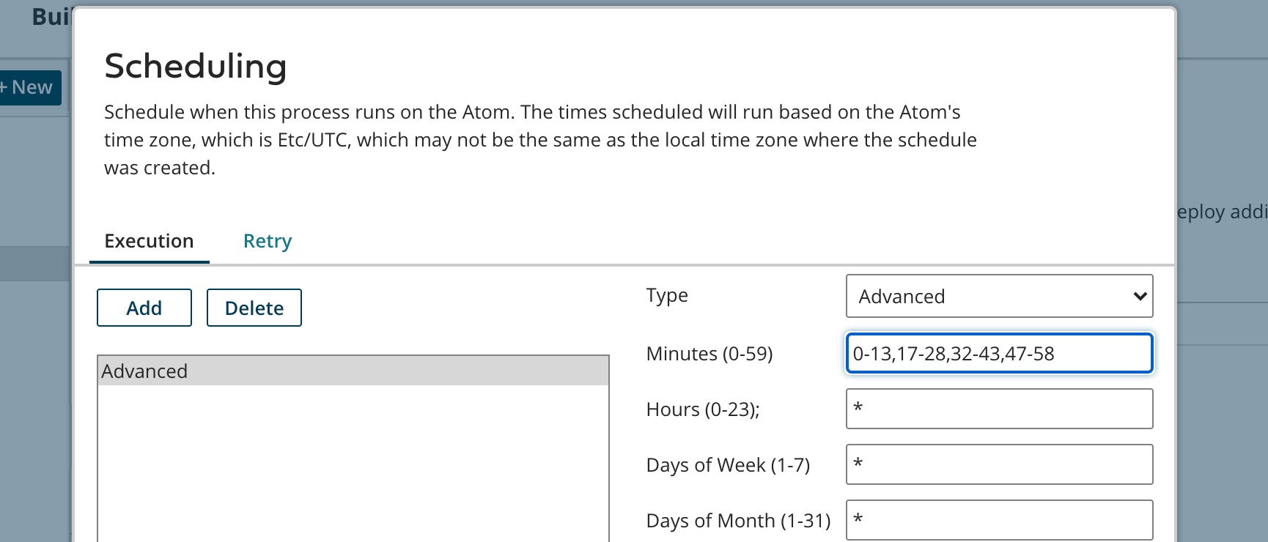1268x542 pixels.
Task: Click the Days of Month (1-31) label
Action: click(x=738, y=521)
